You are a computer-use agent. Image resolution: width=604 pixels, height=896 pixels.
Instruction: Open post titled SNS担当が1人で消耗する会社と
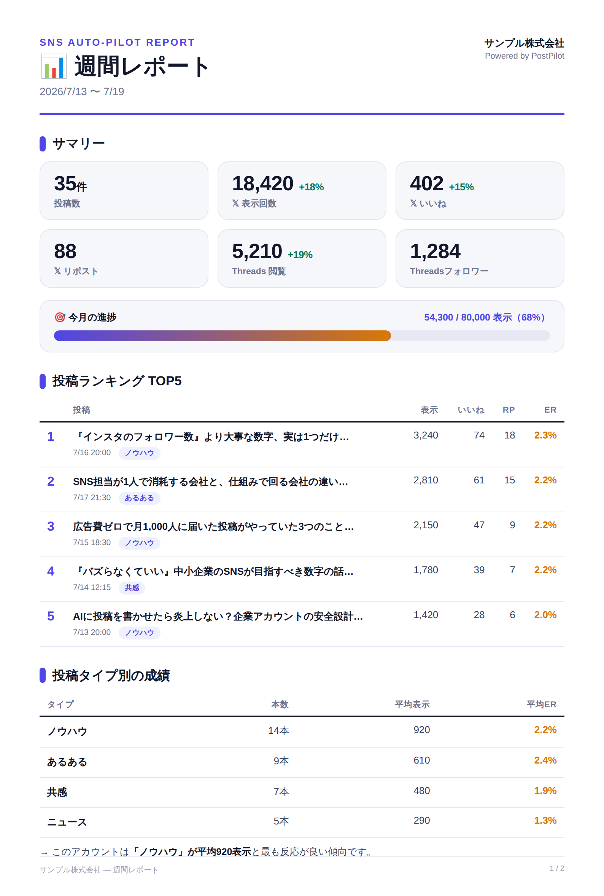(210, 482)
